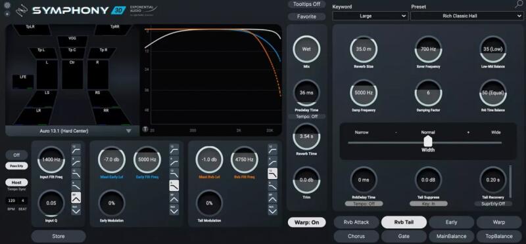This screenshot has height=244, width=526.
Task: Click the T icon below the EQ graph
Action: point(145,129)
